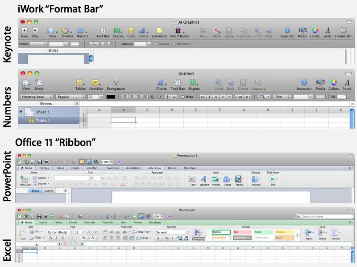
Task: Select Slides view in PowerPoint pane
Action: click(35, 191)
